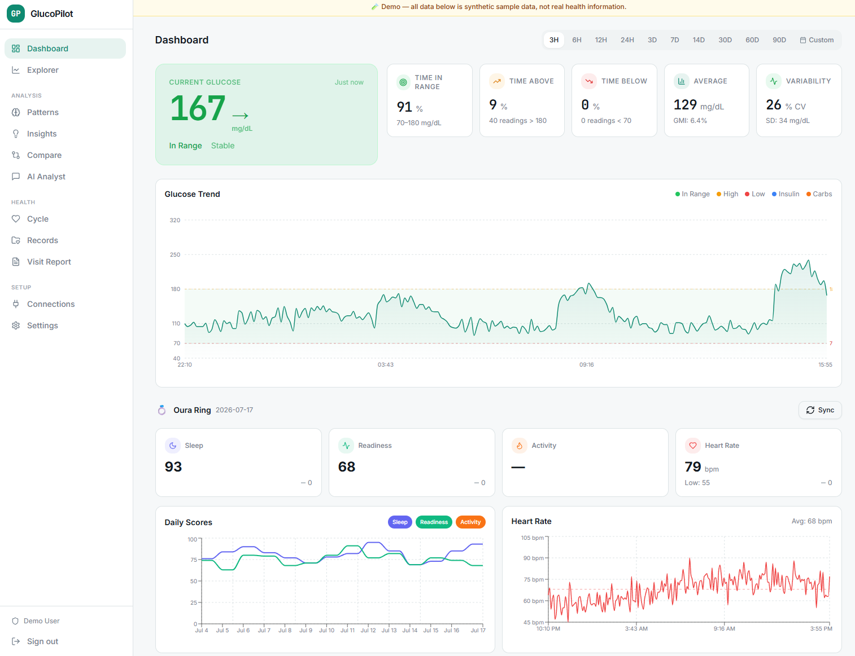Select the 90D time range

[x=779, y=40]
